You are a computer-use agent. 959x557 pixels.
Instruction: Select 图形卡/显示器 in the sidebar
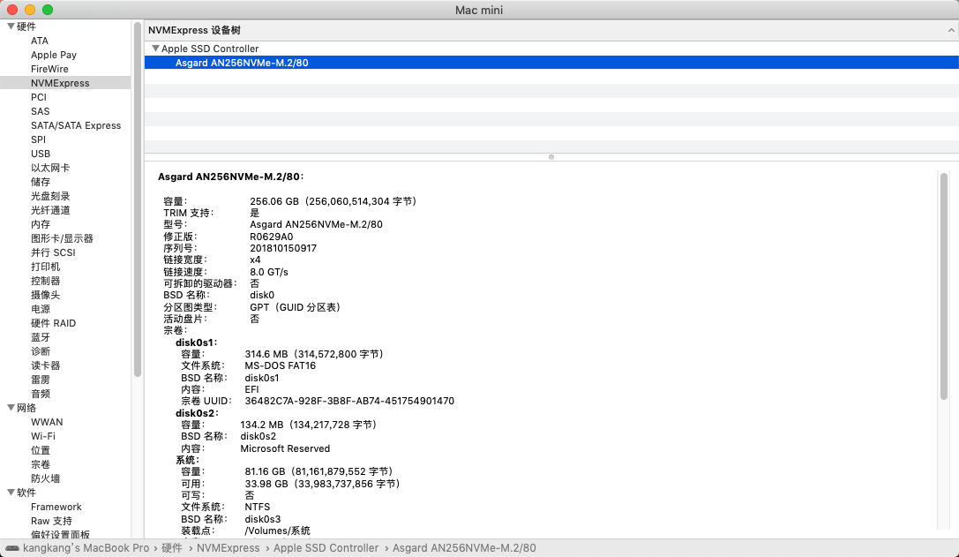click(x=62, y=238)
